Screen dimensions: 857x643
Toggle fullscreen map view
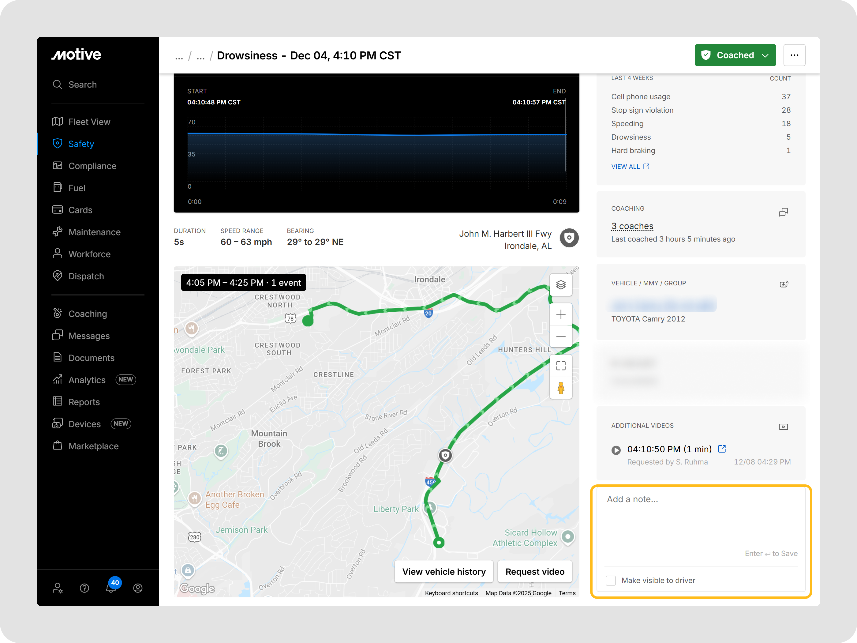click(561, 366)
